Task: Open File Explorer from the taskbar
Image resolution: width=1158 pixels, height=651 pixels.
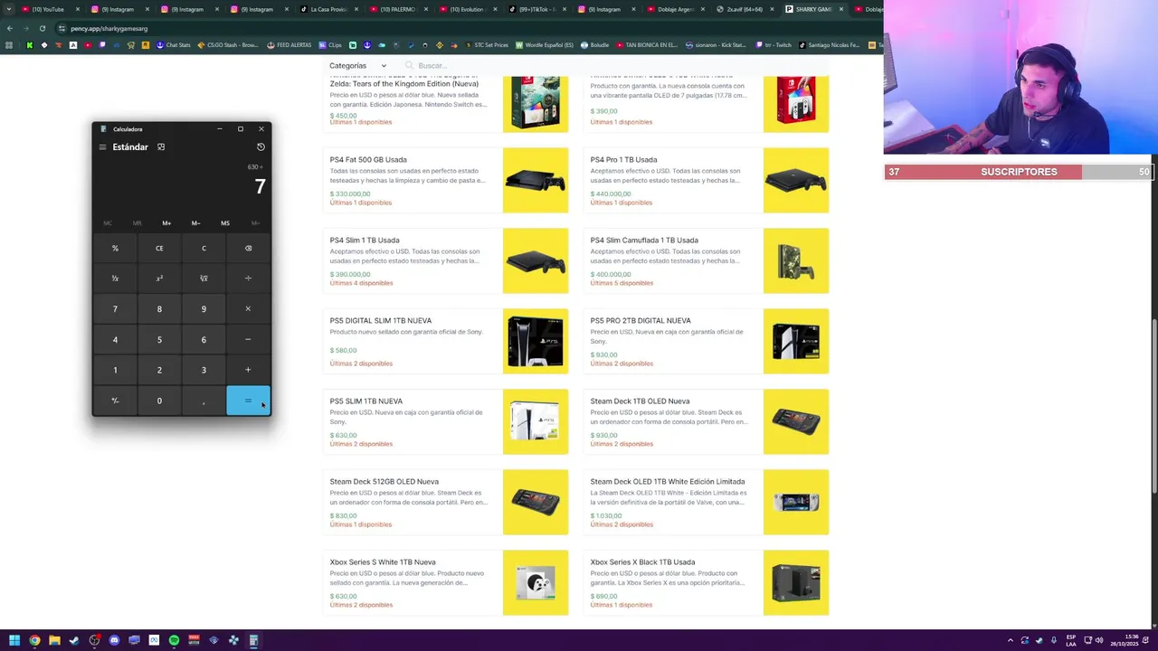Action: [54, 640]
